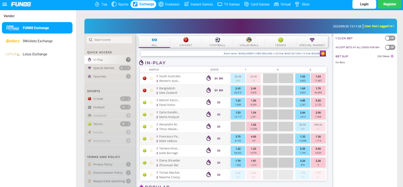Select Lotus Exchange vendor
403x187 pixels.
[x=37, y=54]
